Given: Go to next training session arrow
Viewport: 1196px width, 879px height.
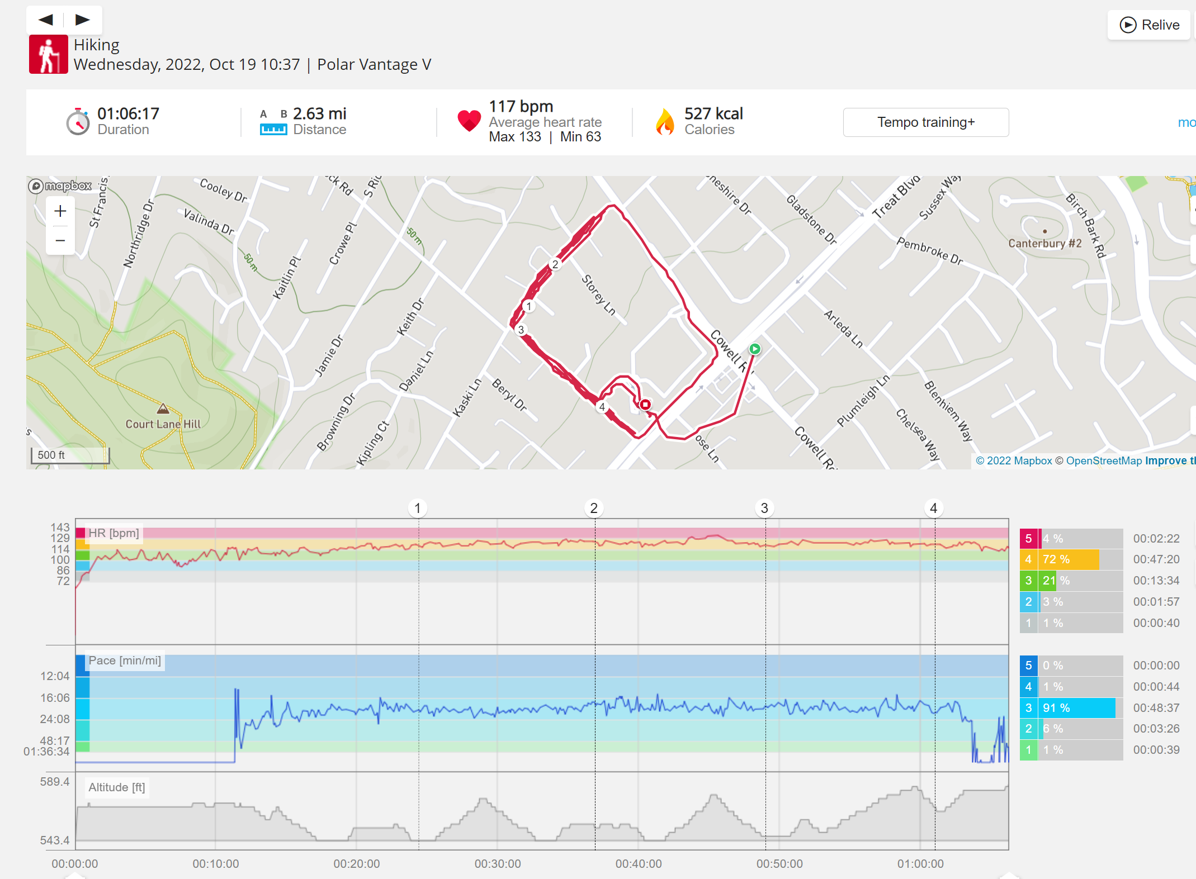Looking at the screenshot, I should [83, 20].
